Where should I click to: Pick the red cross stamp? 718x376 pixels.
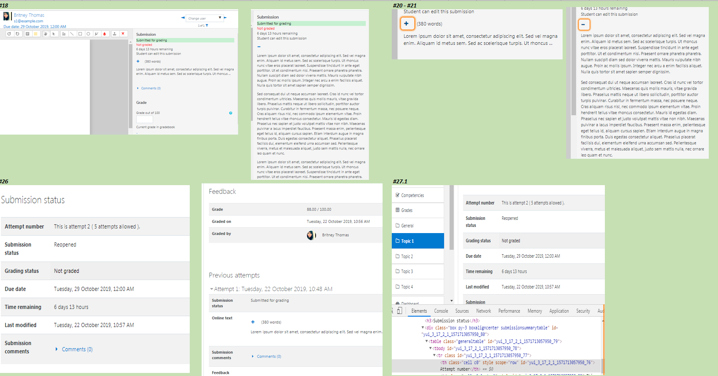[123, 34]
